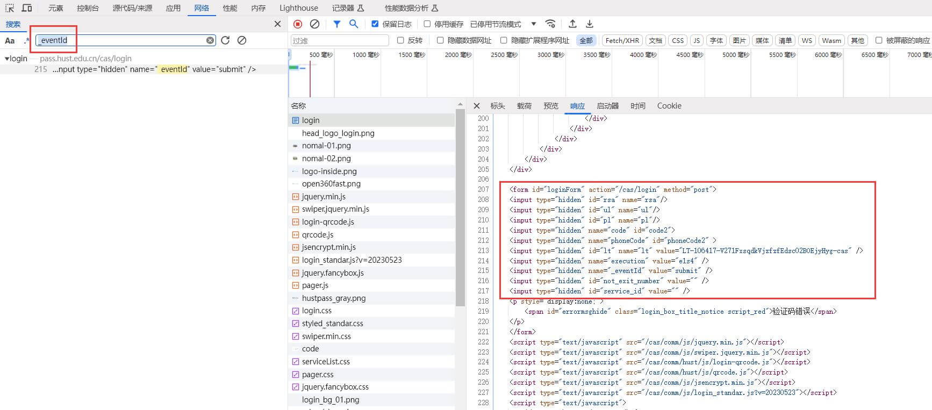Filter requests by 媒体

coord(762,40)
